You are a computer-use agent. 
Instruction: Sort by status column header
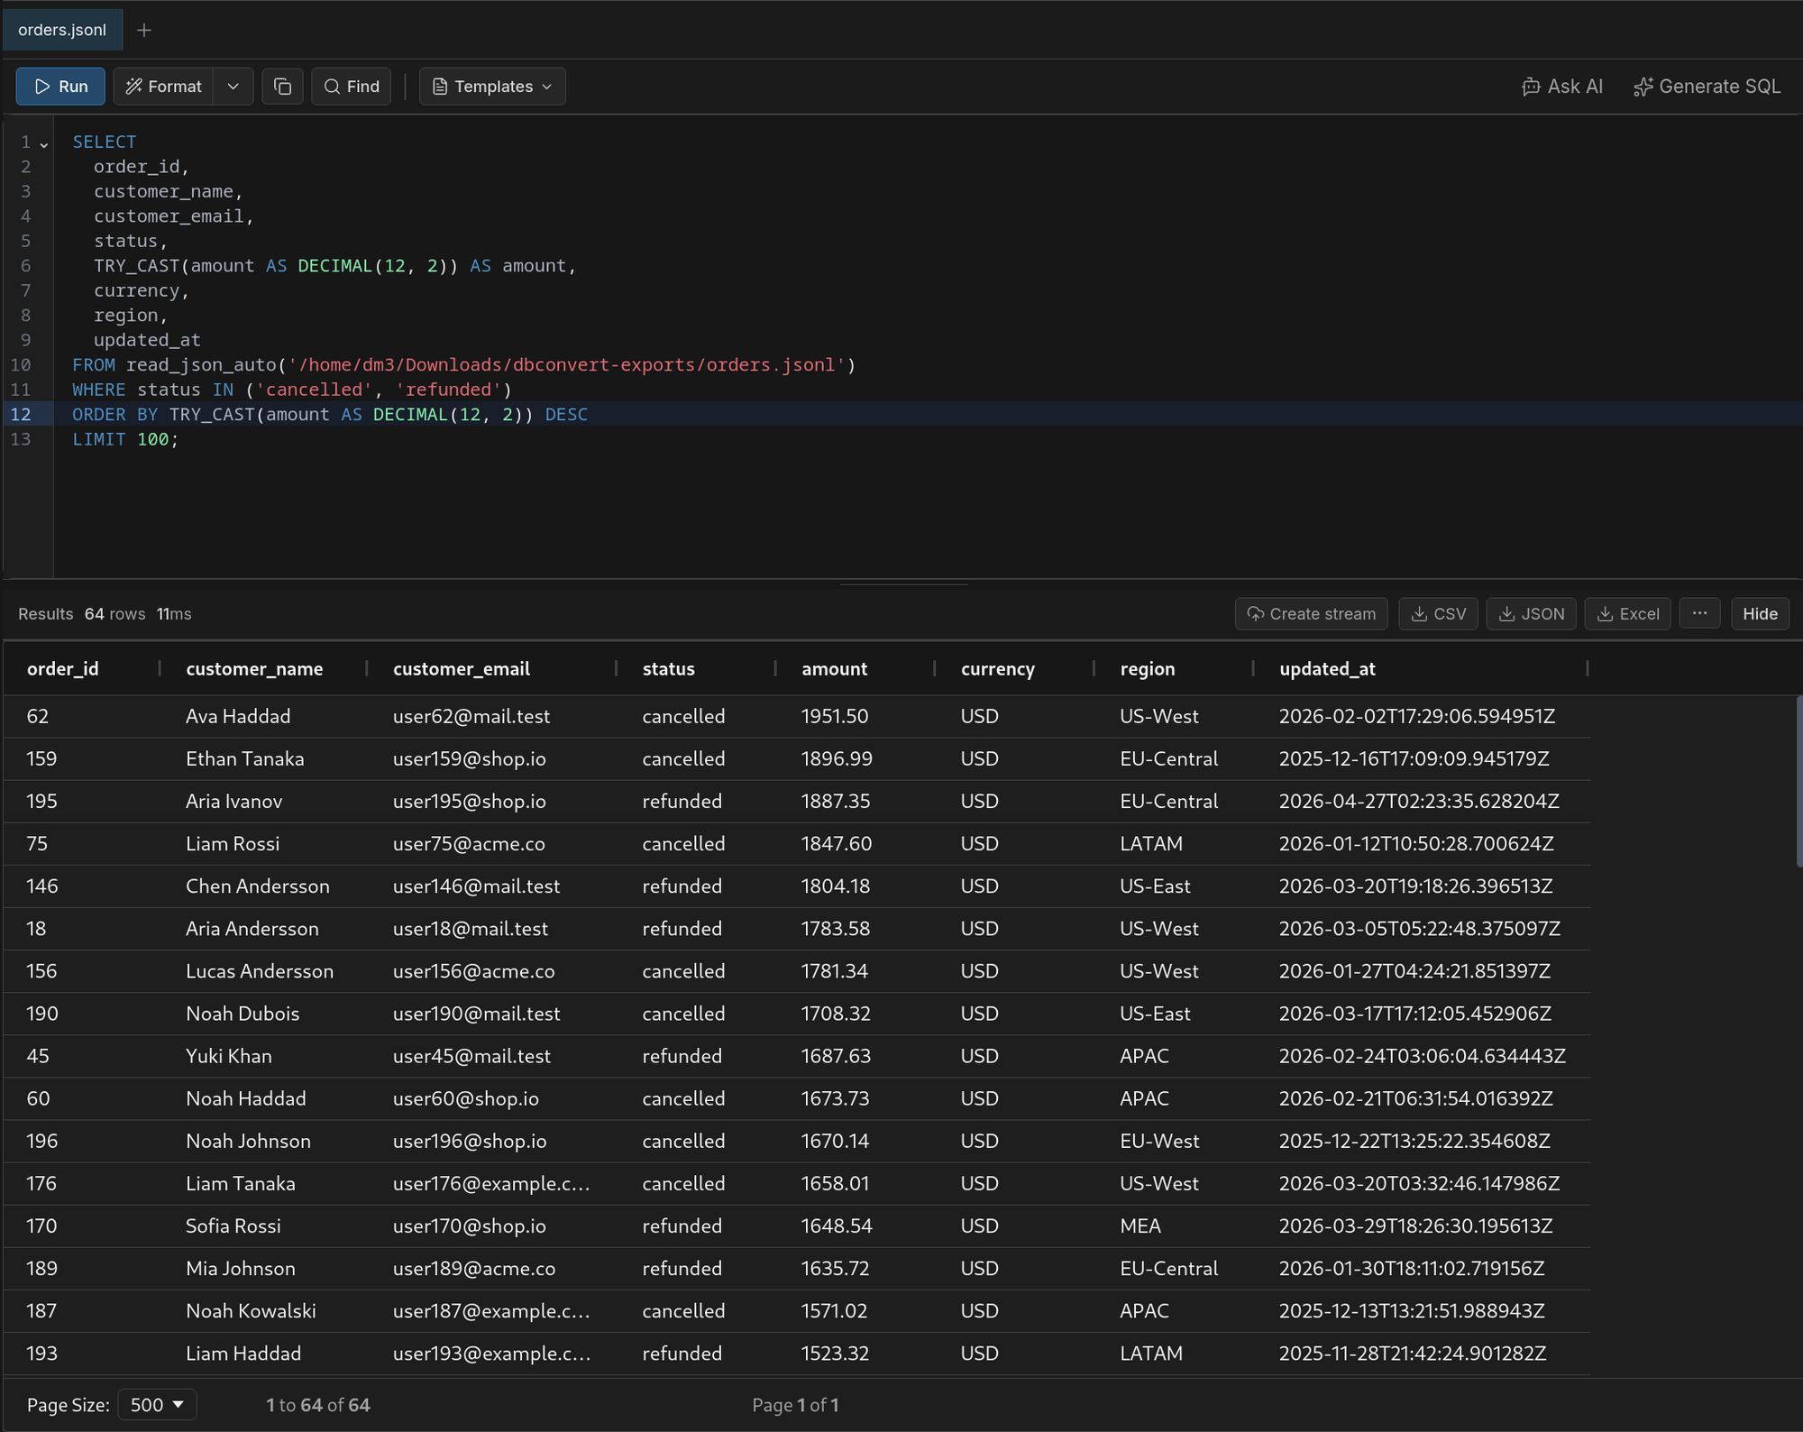(x=669, y=669)
